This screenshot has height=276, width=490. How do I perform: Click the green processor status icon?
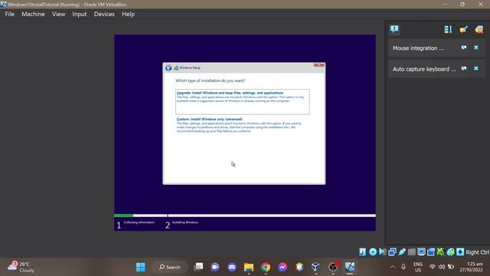[441, 252]
